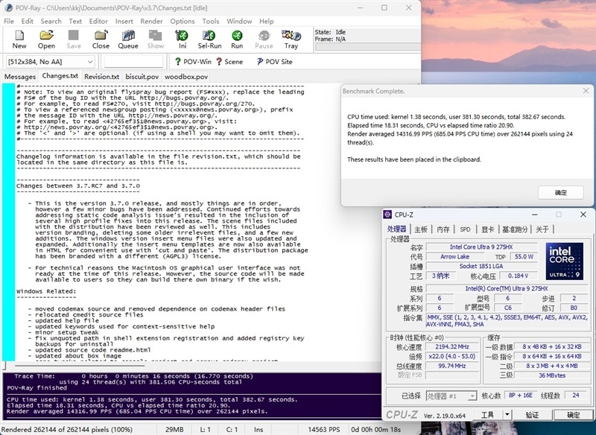
Task: Open the Text menu
Action: coord(75,22)
